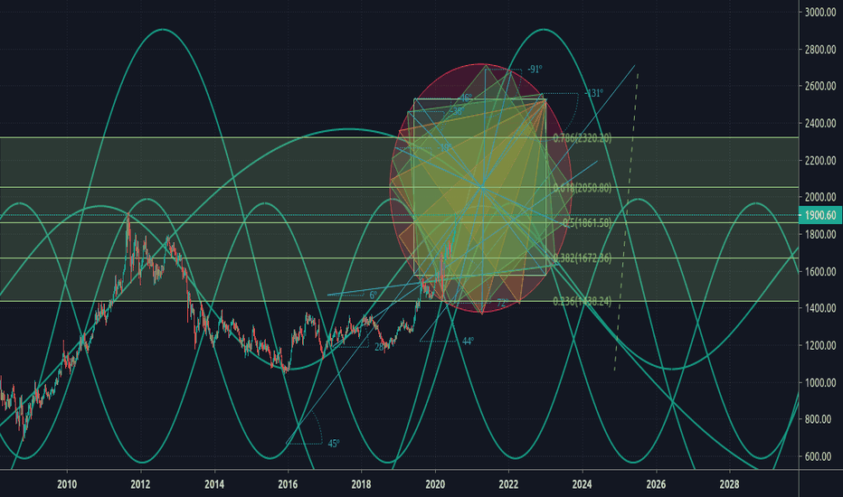Click the 2012 year label on time axis

point(140,484)
